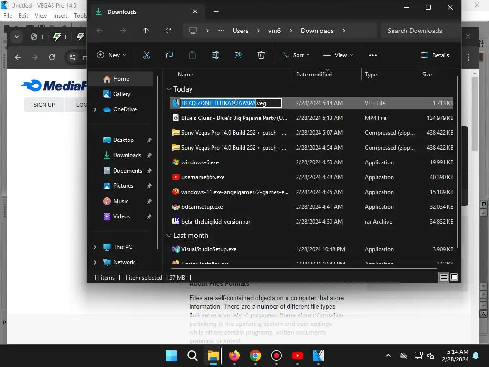Expand OneDrive in navigation pane
The width and height of the screenshot is (489, 367).
pyautogui.click(x=95, y=109)
